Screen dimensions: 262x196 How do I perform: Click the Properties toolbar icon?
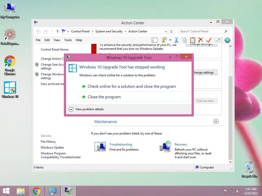click(x=217, y=40)
